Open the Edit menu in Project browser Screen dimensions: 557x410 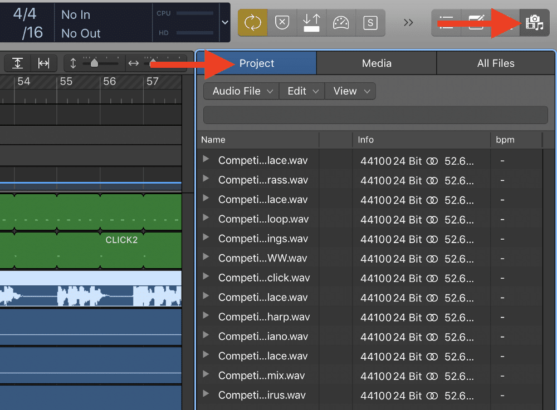[x=302, y=91]
